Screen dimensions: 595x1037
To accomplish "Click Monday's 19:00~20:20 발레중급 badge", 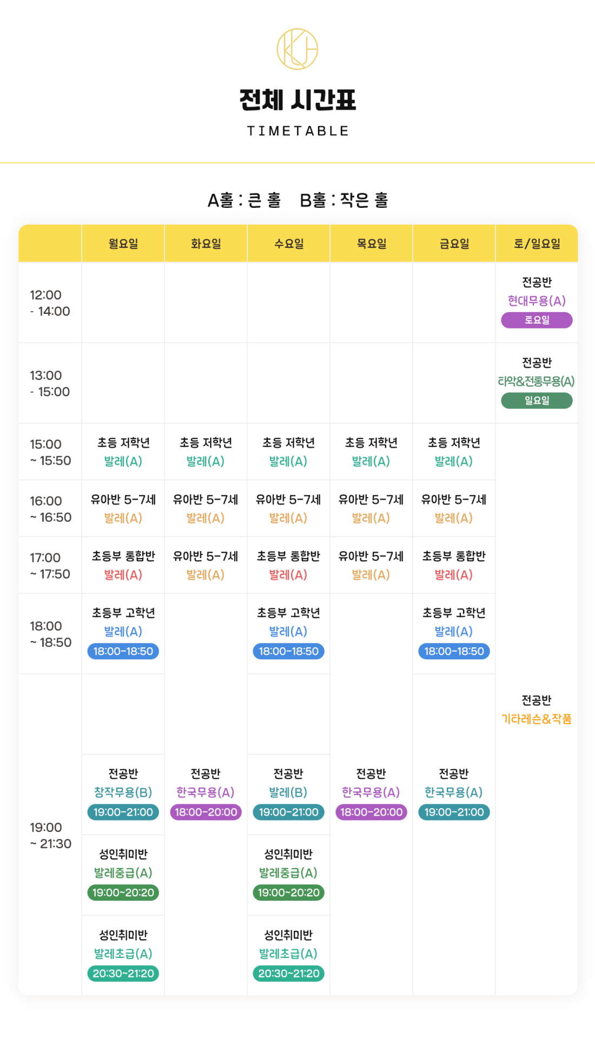I will click(x=123, y=892).
